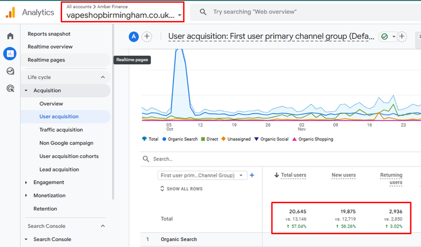Image resolution: width=421 pixels, height=247 pixels.
Task: Click the Amber Finance breadcrumb text
Action: [112, 6]
